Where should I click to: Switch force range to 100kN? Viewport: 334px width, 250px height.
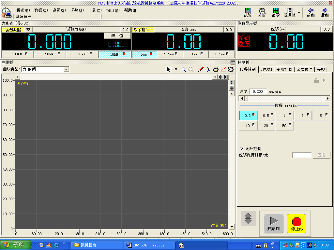[x=17, y=54]
